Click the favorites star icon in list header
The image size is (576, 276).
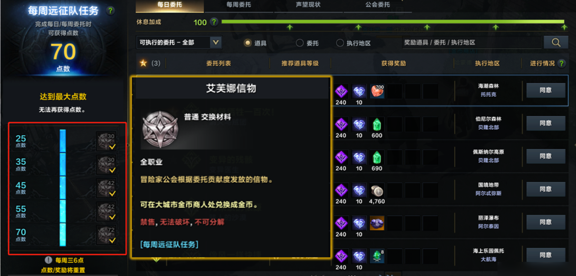[x=143, y=63]
